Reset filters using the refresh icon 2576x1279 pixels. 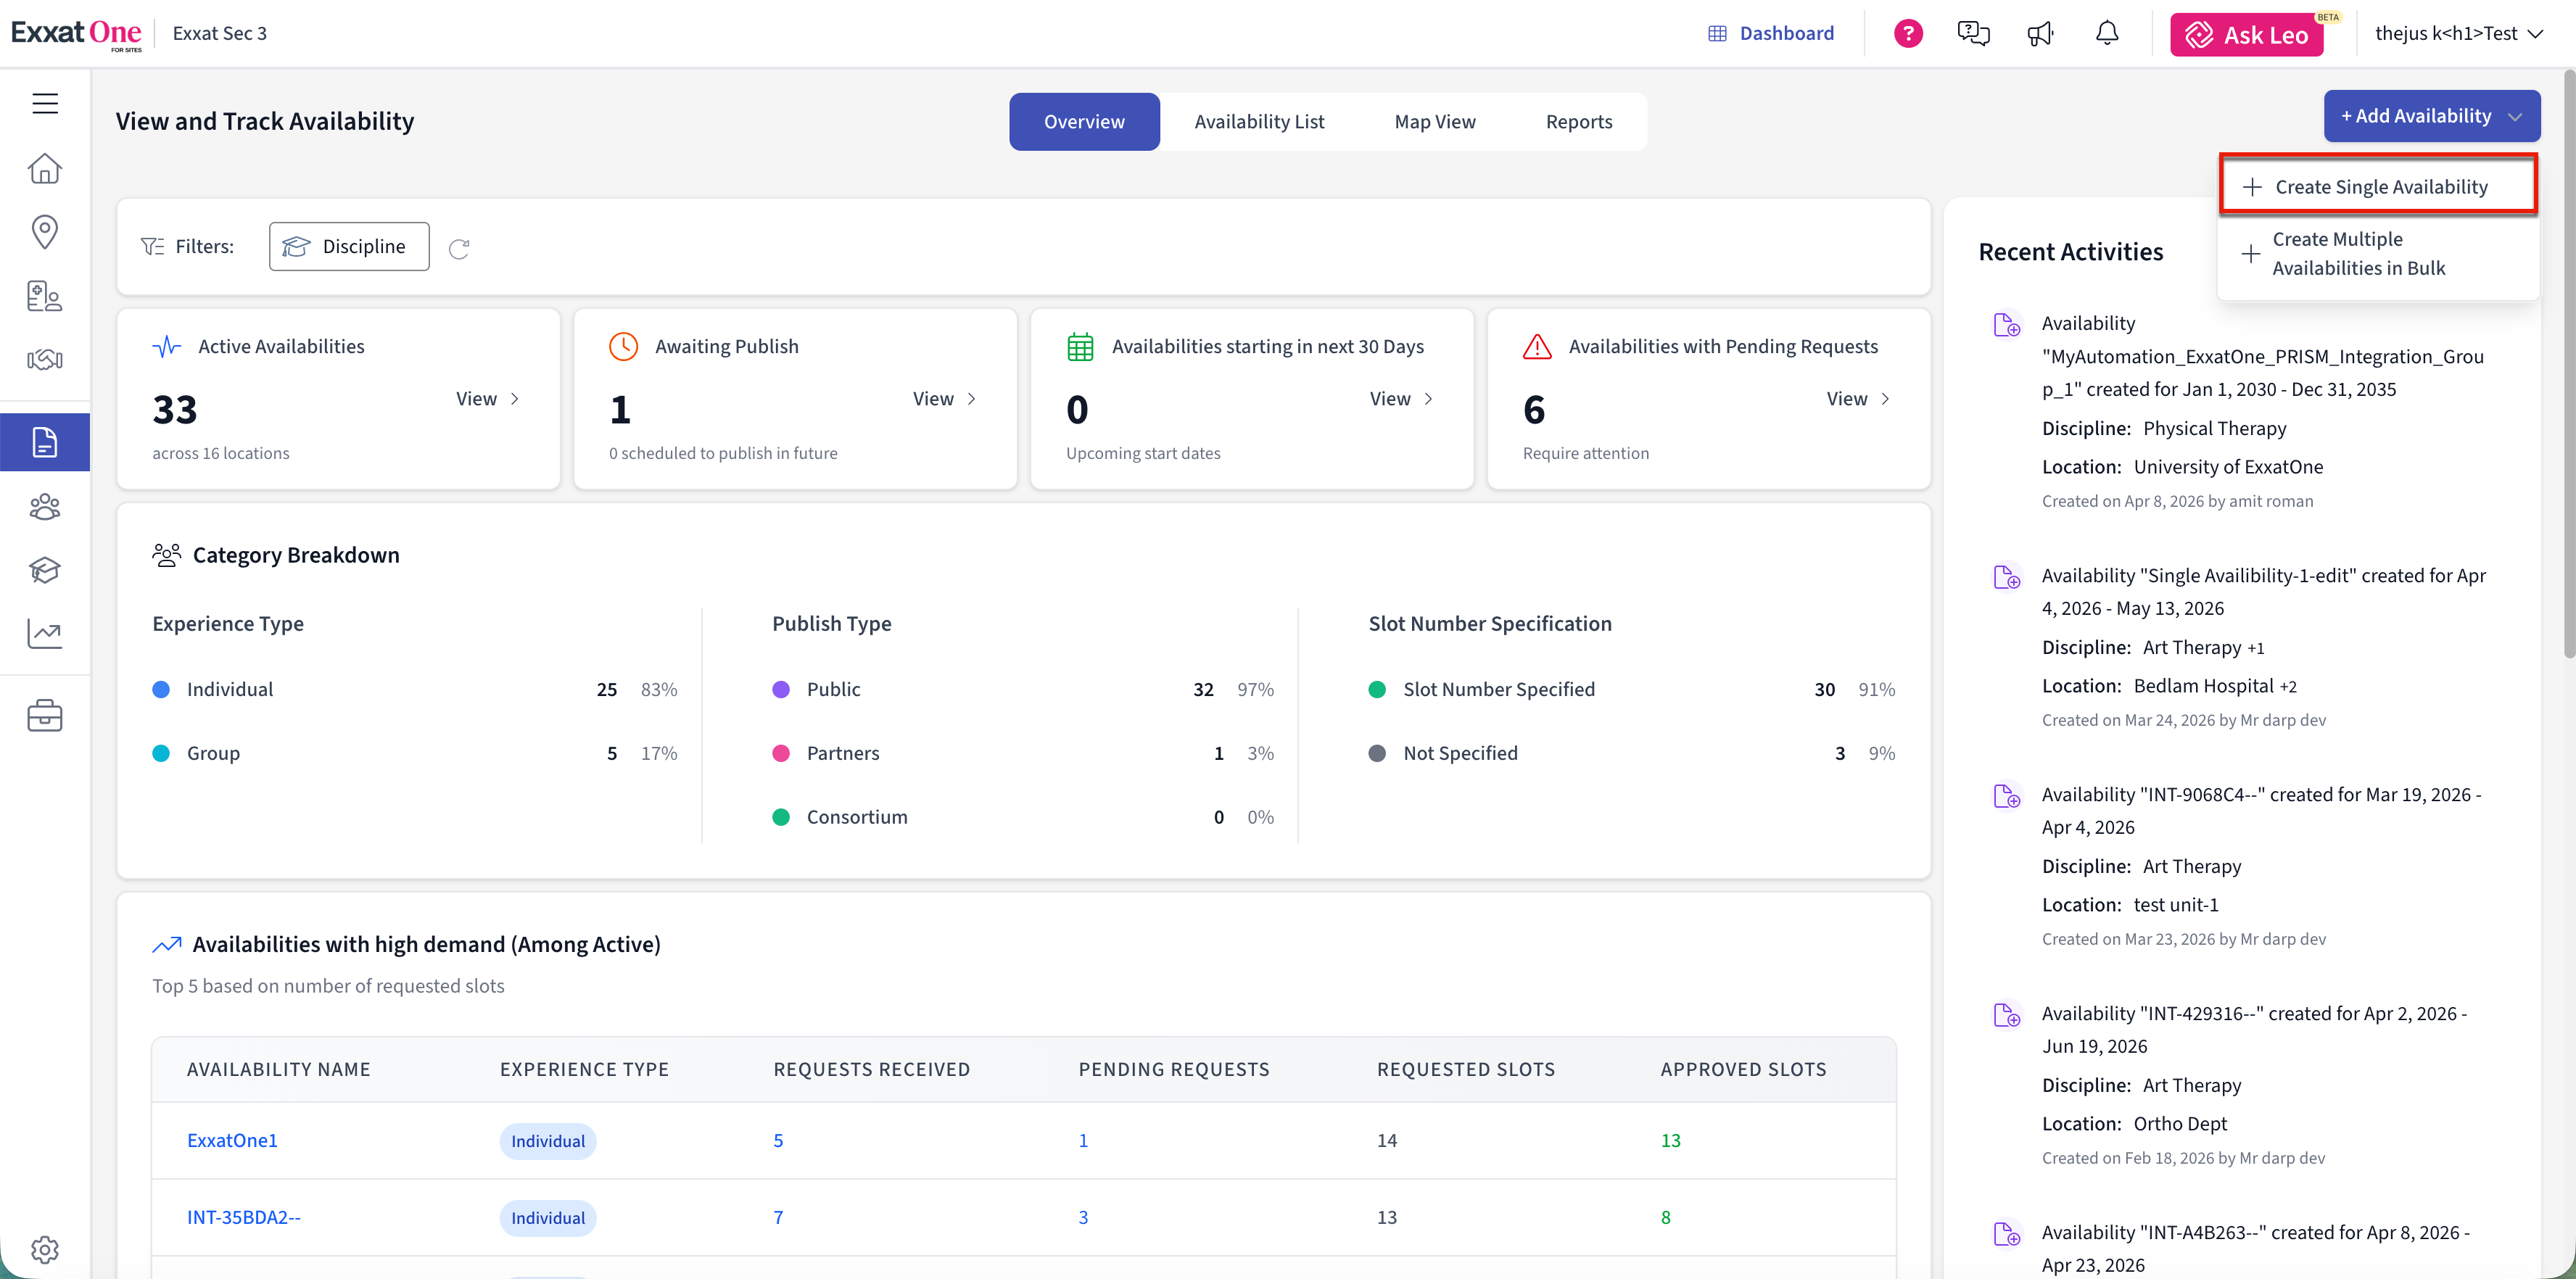click(459, 248)
